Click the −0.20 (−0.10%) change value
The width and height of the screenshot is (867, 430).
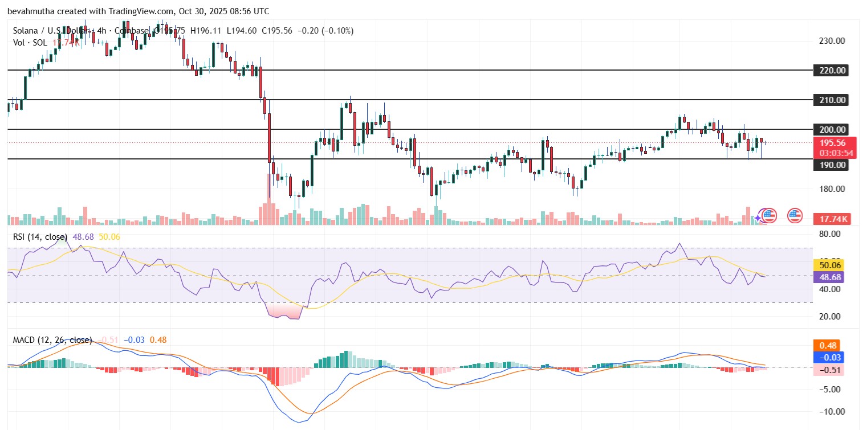pyautogui.click(x=325, y=31)
